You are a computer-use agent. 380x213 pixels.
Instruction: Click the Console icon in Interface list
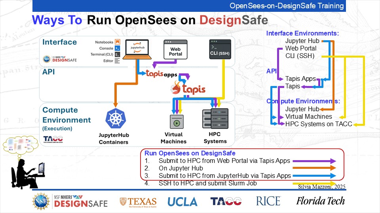(117, 48)
